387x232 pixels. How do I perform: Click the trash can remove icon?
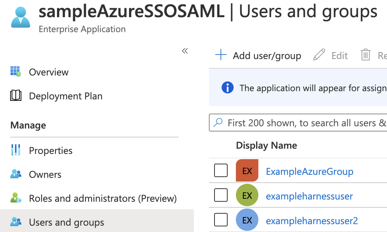[365, 55]
